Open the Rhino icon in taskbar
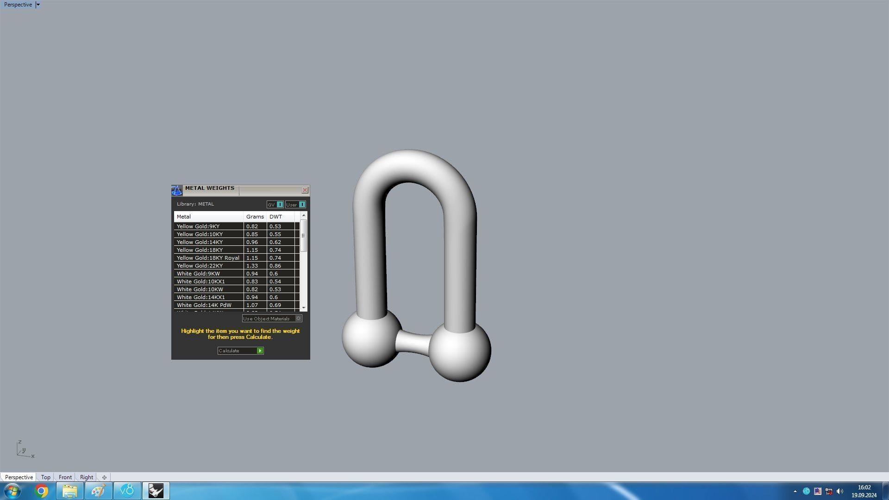The width and height of the screenshot is (889, 500). click(156, 491)
